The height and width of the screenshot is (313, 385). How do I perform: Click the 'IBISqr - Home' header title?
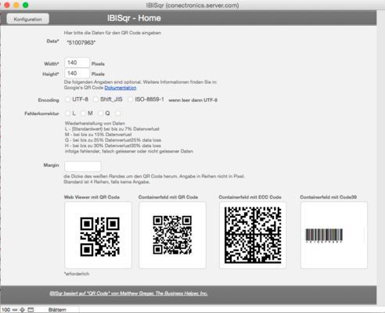point(134,18)
